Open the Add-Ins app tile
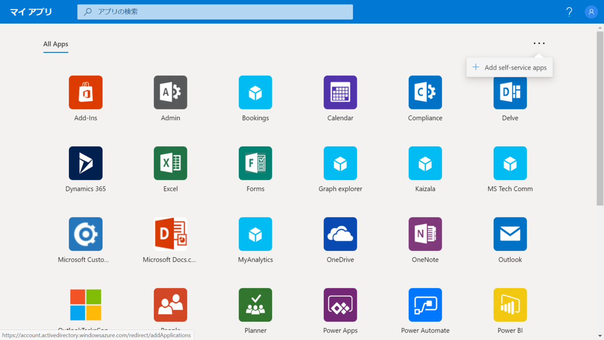Image resolution: width=604 pixels, height=340 pixels. (x=86, y=93)
